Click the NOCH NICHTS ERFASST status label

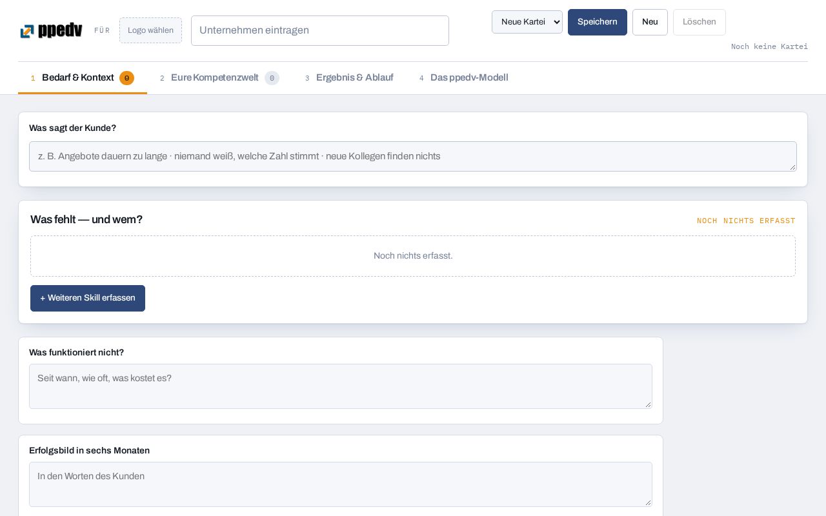click(746, 221)
